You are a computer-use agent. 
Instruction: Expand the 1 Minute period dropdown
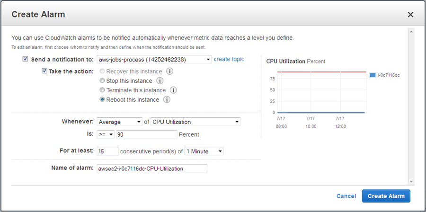pyautogui.click(x=204, y=151)
